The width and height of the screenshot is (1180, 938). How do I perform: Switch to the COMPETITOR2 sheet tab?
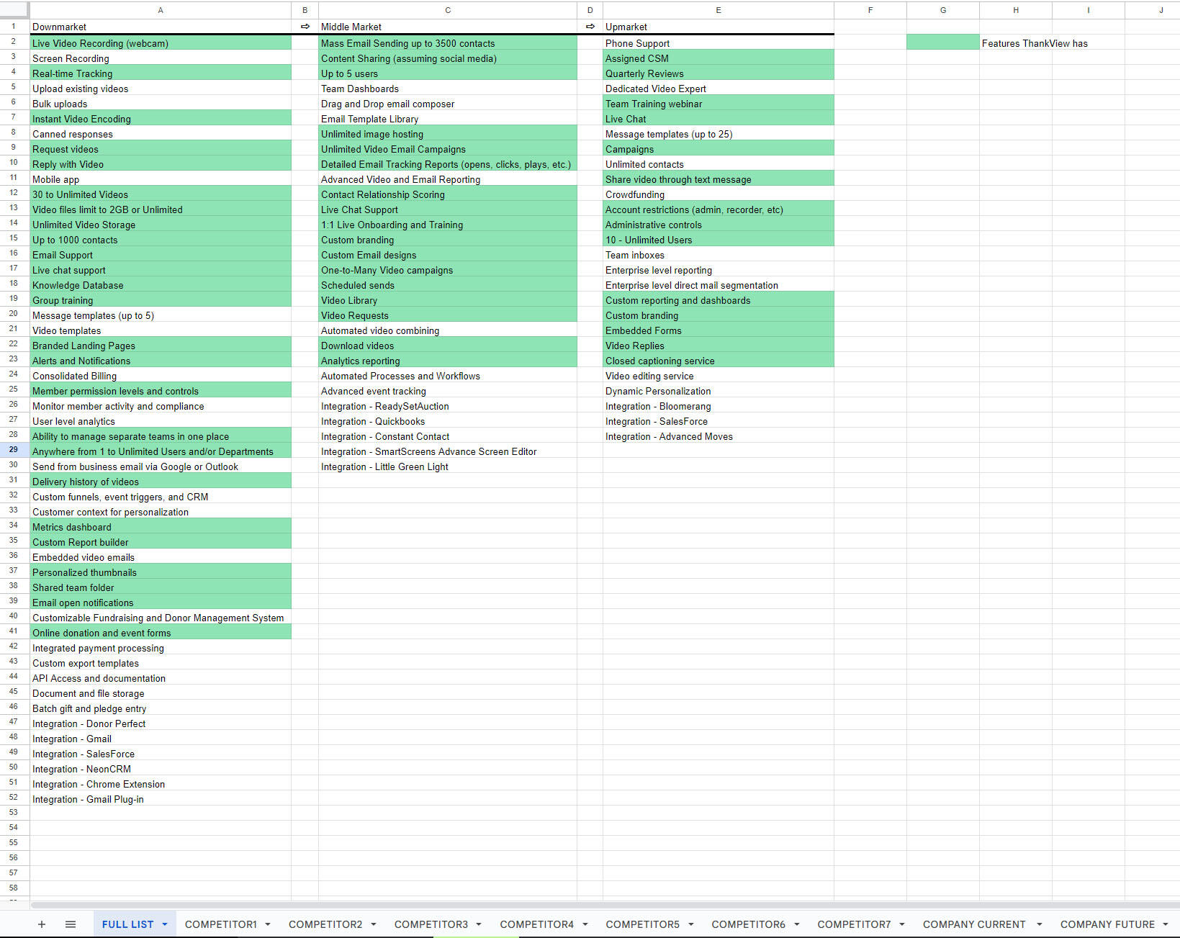(325, 924)
